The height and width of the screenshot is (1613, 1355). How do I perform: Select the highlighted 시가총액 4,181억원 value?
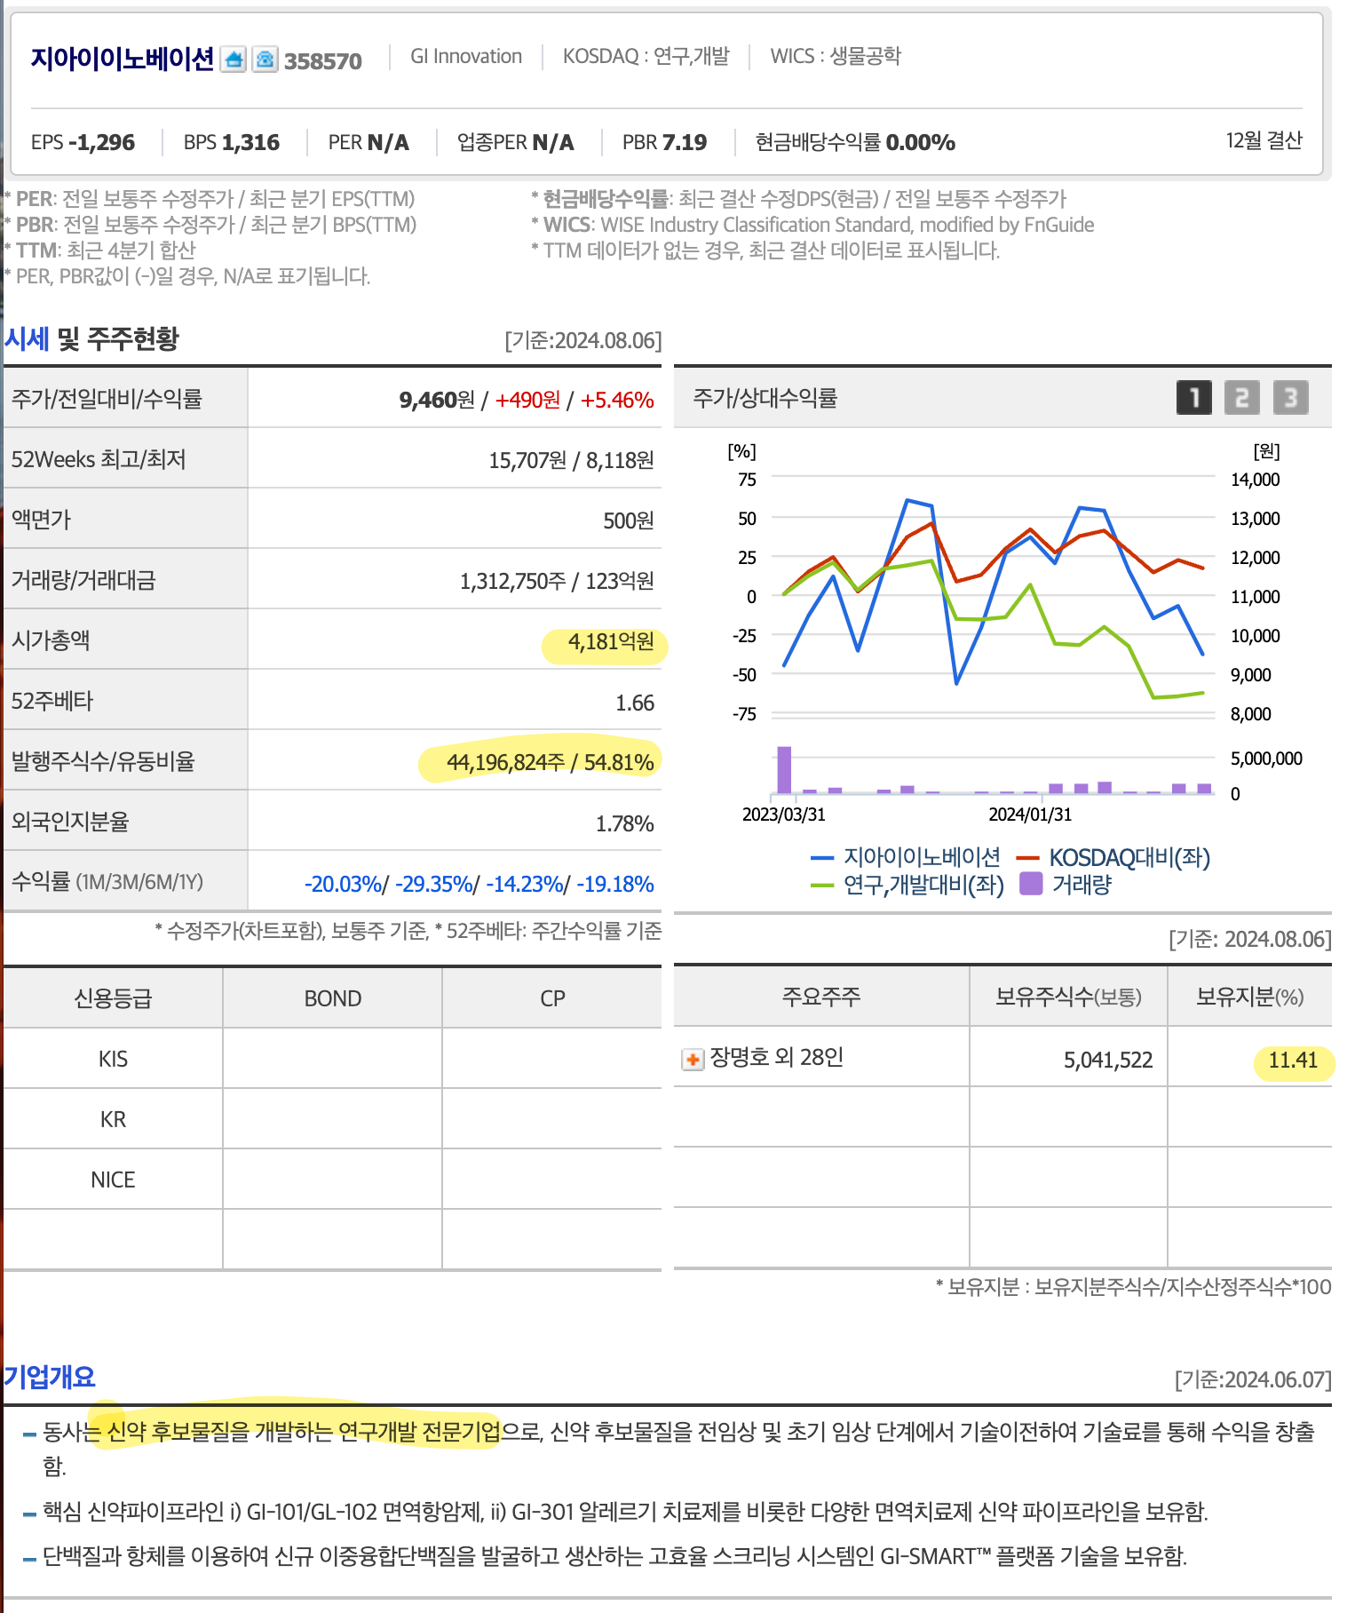[x=611, y=641]
